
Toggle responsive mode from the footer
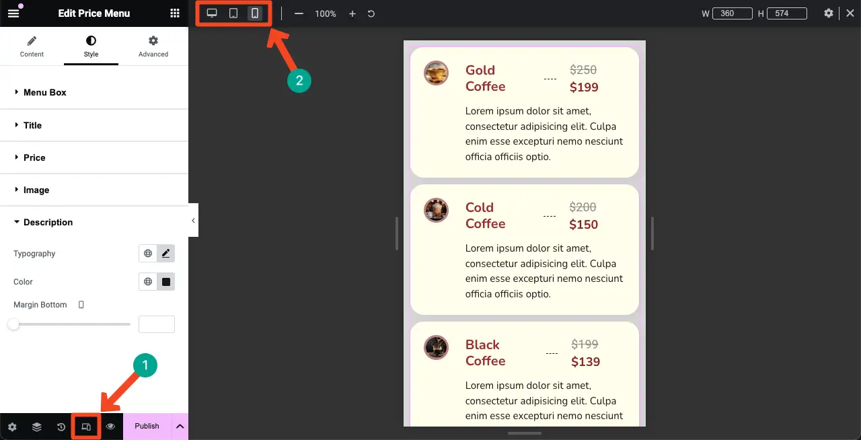click(86, 427)
